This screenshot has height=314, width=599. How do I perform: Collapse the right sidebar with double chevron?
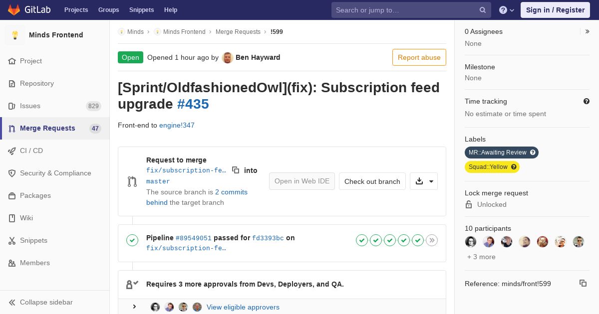click(587, 31)
